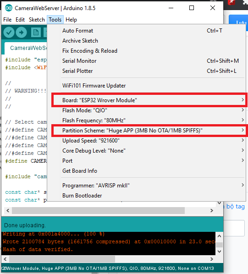Close the Tools menu
This screenshot has height=274, width=248.
point(55,20)
